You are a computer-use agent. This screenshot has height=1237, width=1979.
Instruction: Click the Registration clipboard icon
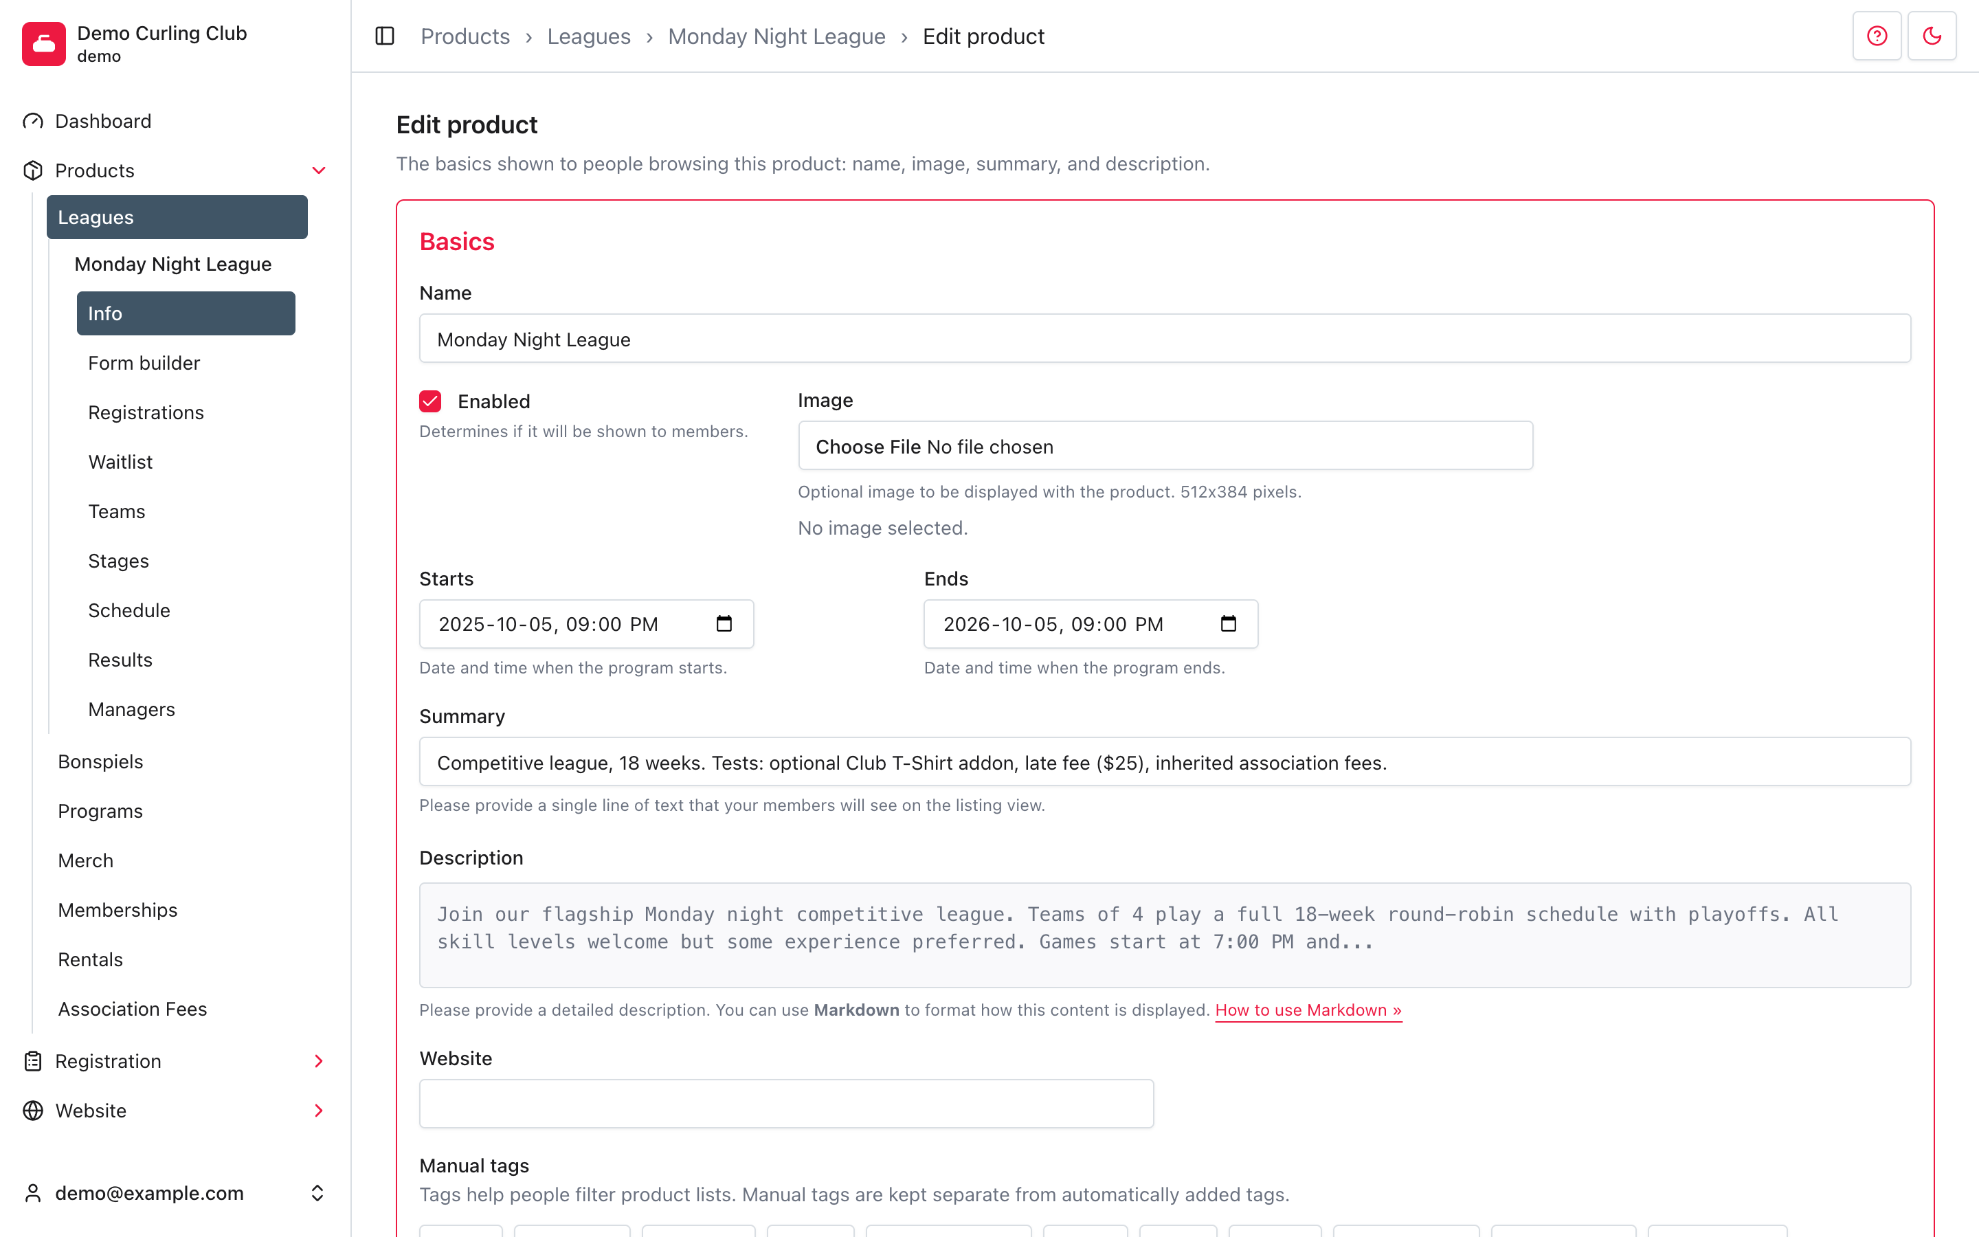pyautogui.click(x=33, y=1061)
